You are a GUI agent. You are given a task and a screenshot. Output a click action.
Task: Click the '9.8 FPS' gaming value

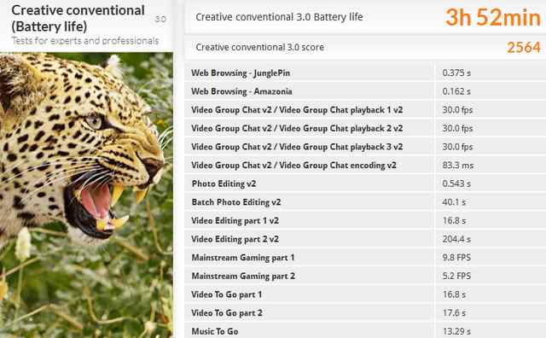point(456,258)
